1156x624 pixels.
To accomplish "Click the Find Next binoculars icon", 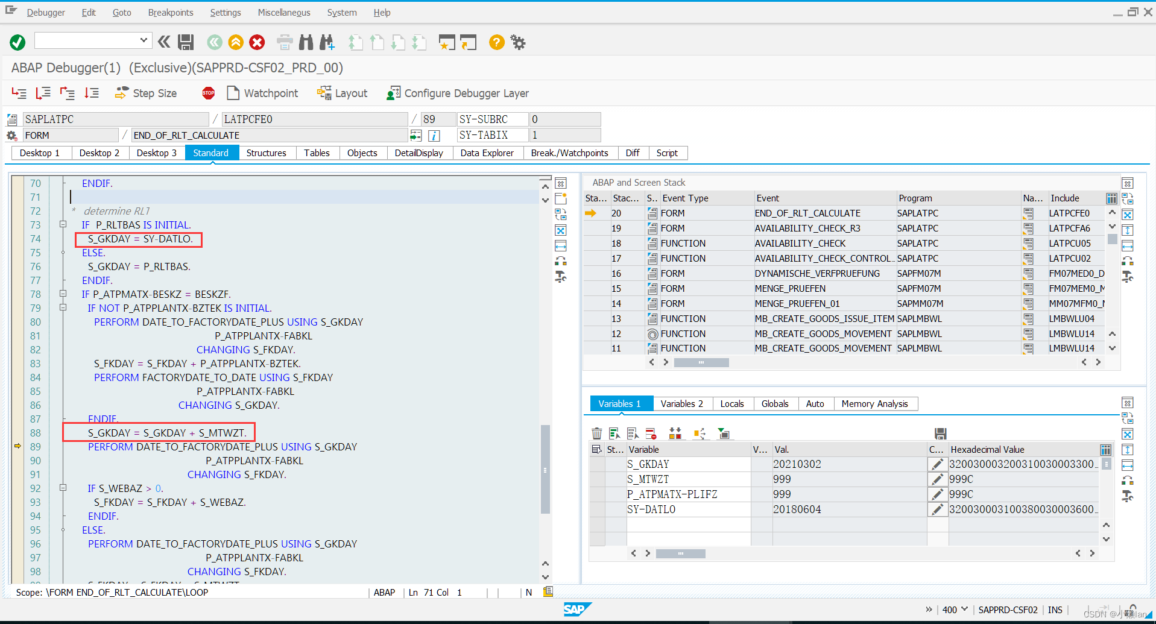I will 327,42.
